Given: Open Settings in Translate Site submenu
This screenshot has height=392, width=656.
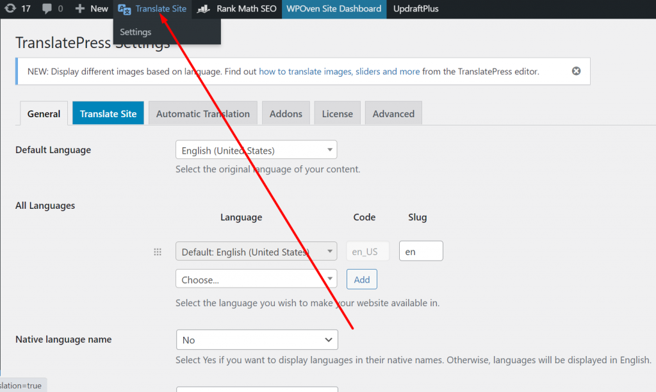Looking at the screenshot, I should click(136, 32).
